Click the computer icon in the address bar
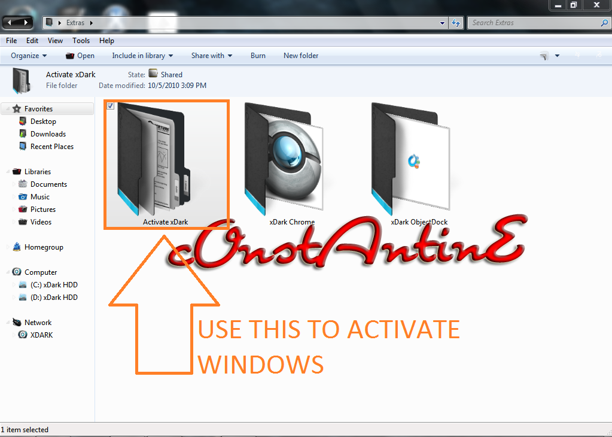Viewport: 612px width, 437px height. (x=49, y=22)
